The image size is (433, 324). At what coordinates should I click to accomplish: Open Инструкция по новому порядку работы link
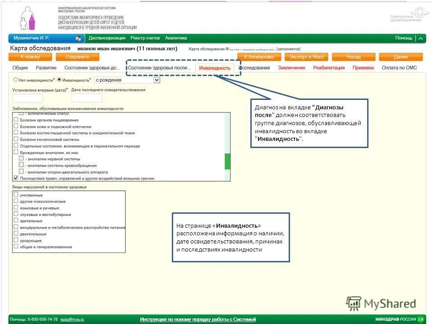click(198, 319)
